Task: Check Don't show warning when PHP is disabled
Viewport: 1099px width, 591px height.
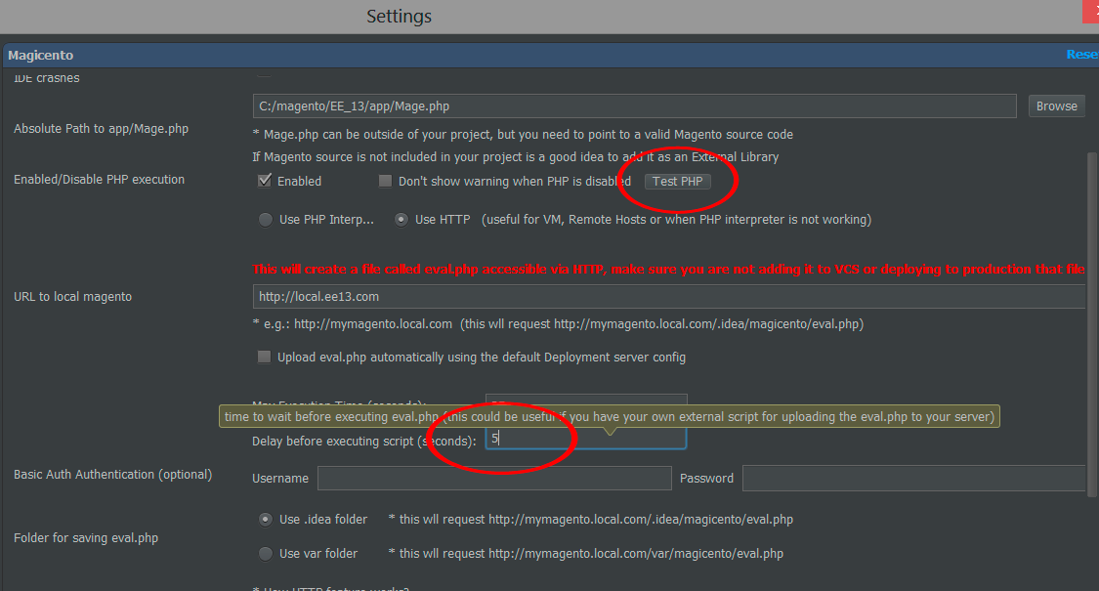Action: (x=385, y=181)
